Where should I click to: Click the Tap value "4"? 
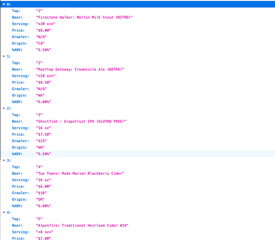click(x=39, y=167)
